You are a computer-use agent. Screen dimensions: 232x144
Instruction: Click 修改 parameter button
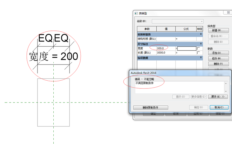tap(218, 58)
